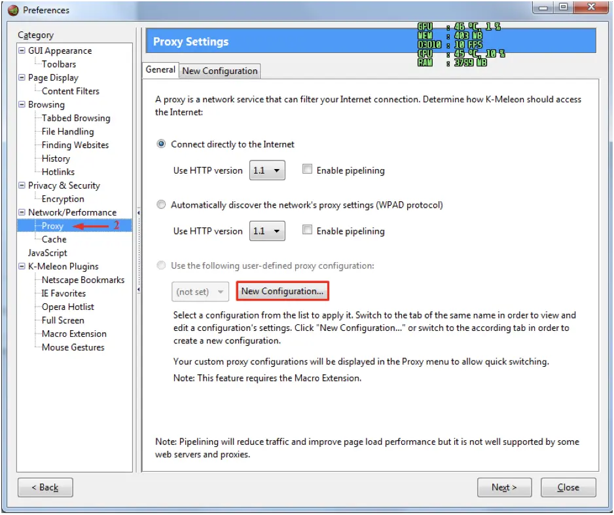
Task: Go to Next preferences page
Action: coord(503,487)
